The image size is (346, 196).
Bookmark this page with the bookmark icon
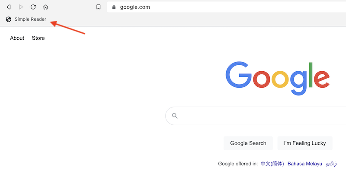99,7
